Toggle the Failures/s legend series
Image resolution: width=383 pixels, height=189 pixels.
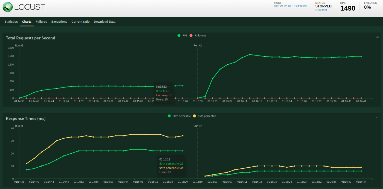[198, 35]
